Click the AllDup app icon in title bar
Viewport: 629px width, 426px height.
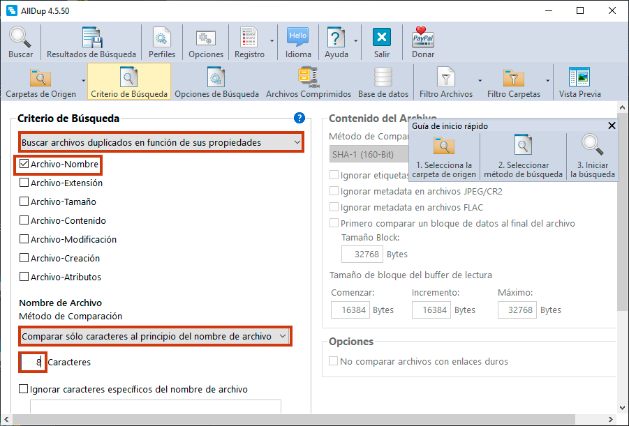pyautogui.click(x=12, y=10)
